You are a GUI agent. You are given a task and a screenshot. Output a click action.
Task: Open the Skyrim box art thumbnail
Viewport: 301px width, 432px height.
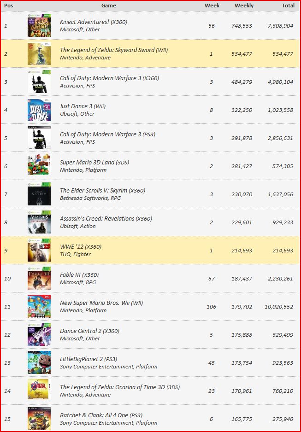tap(39, 194)
